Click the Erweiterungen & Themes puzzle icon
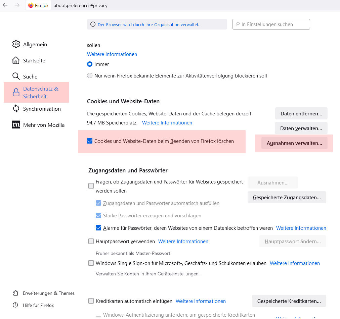 tap(15, 293)
